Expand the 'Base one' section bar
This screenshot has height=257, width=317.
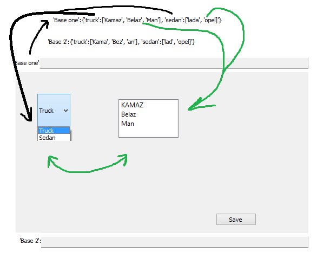click(x=174, y=63)
